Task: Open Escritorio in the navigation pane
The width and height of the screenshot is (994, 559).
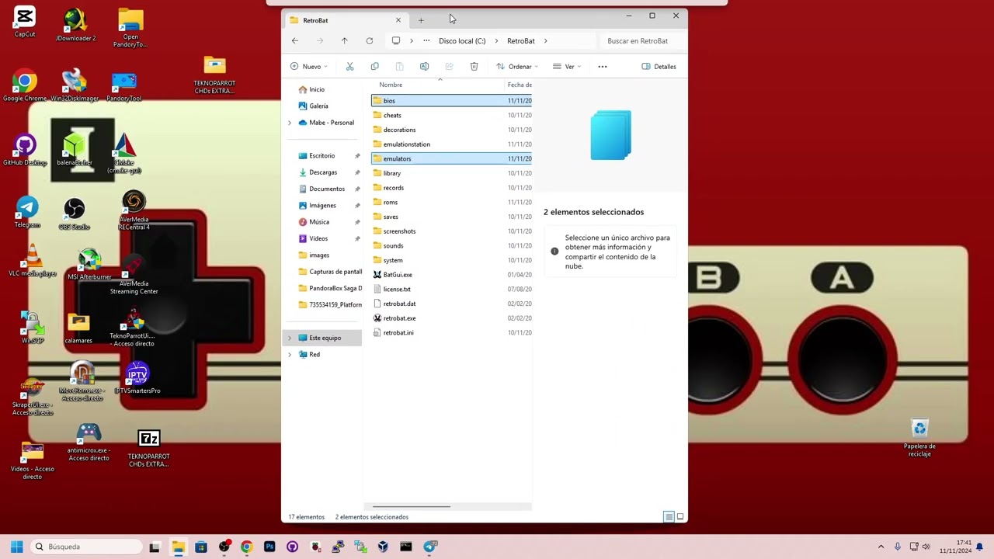Action: (321, 156)
